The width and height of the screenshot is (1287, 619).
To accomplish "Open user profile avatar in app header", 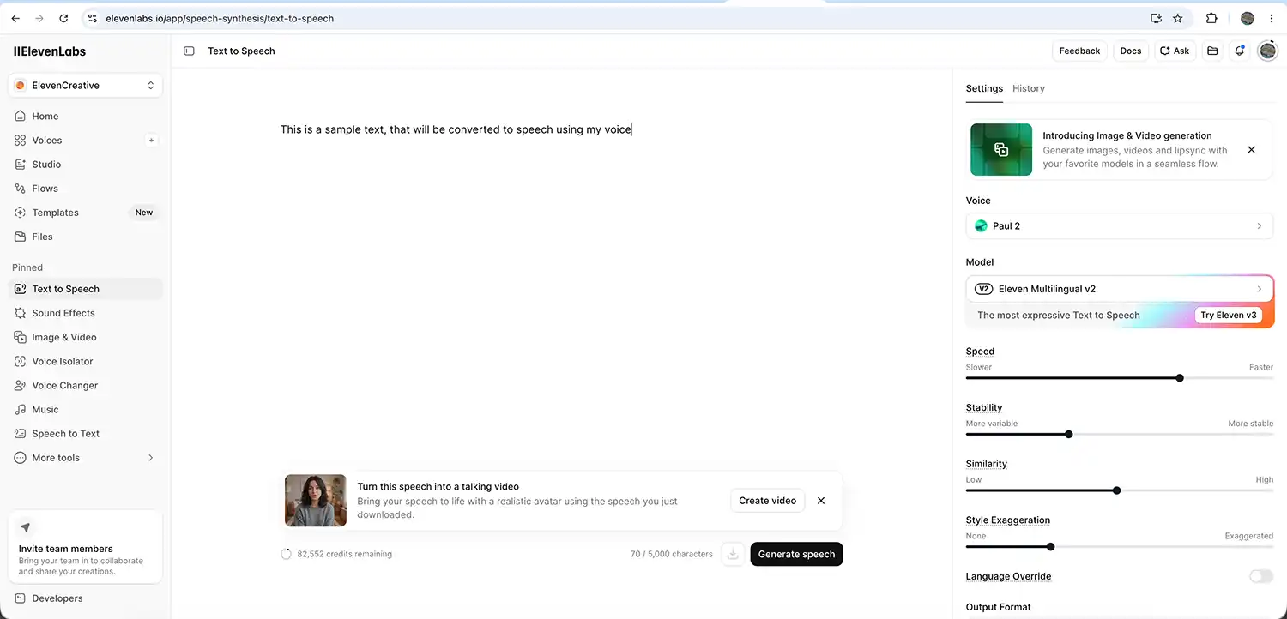I will tap(1267, 51).
